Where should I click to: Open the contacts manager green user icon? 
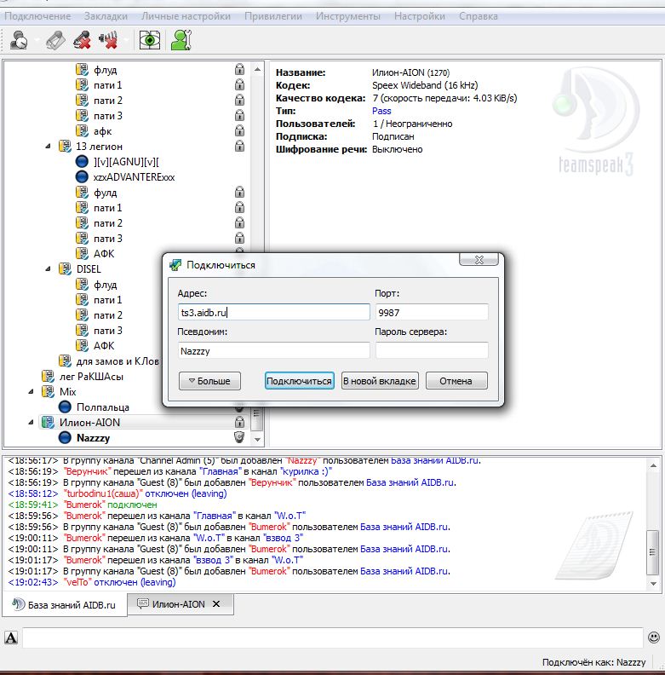pyautogui.click(x=181, y=40)
